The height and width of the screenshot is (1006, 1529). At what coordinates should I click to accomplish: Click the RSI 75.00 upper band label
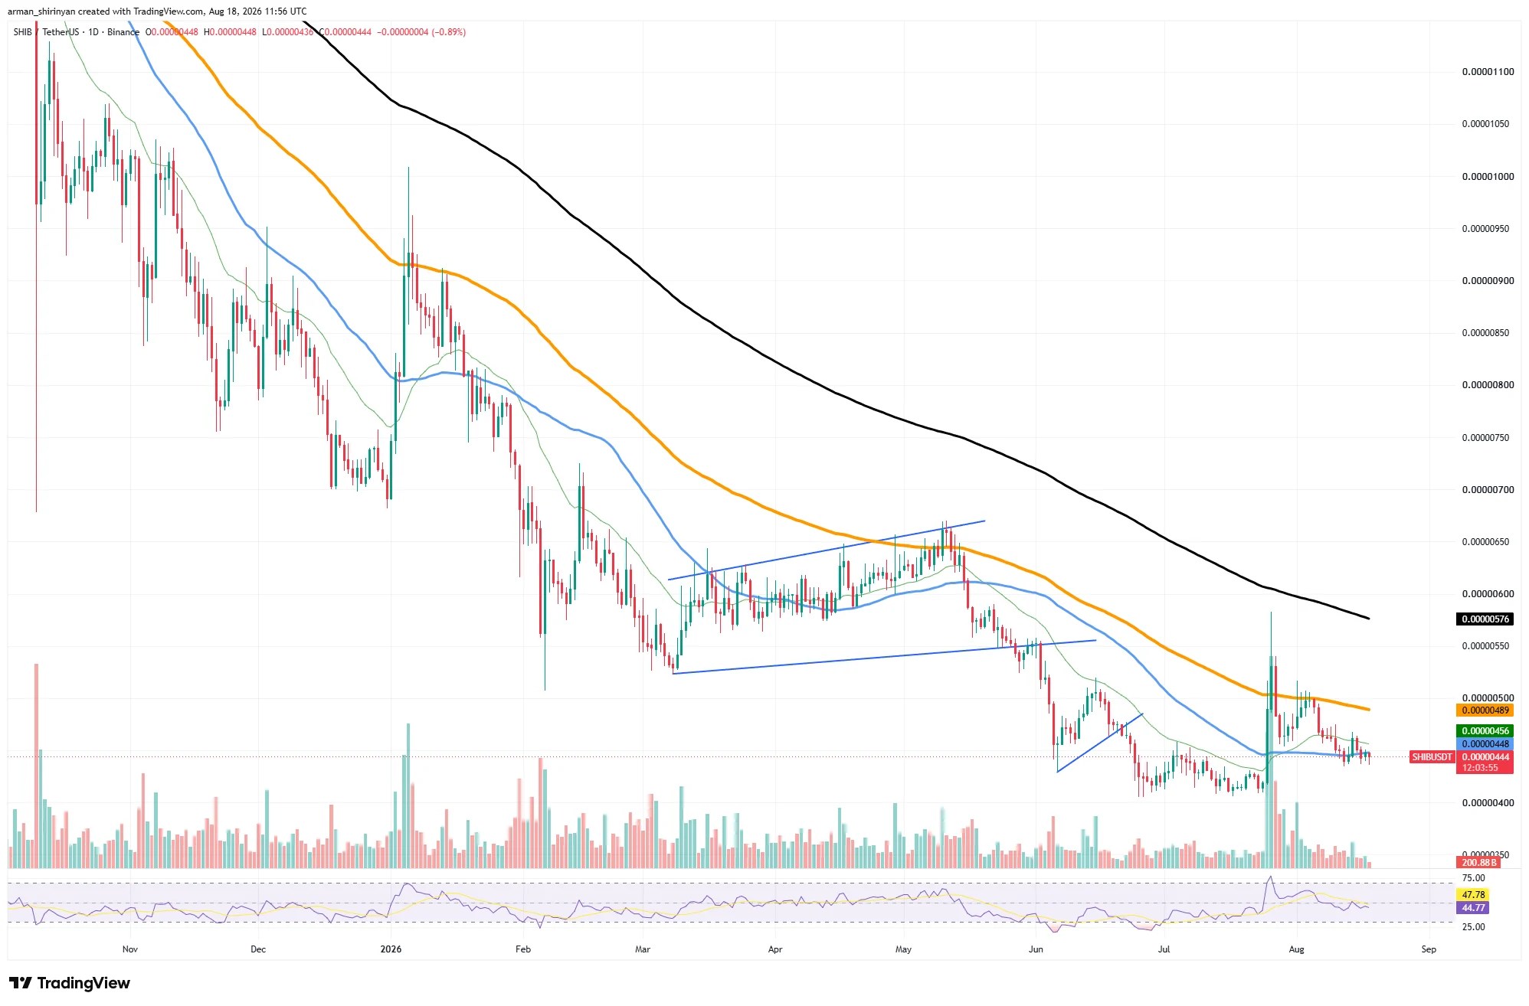pyautogui.click(x=1473, y=878)
